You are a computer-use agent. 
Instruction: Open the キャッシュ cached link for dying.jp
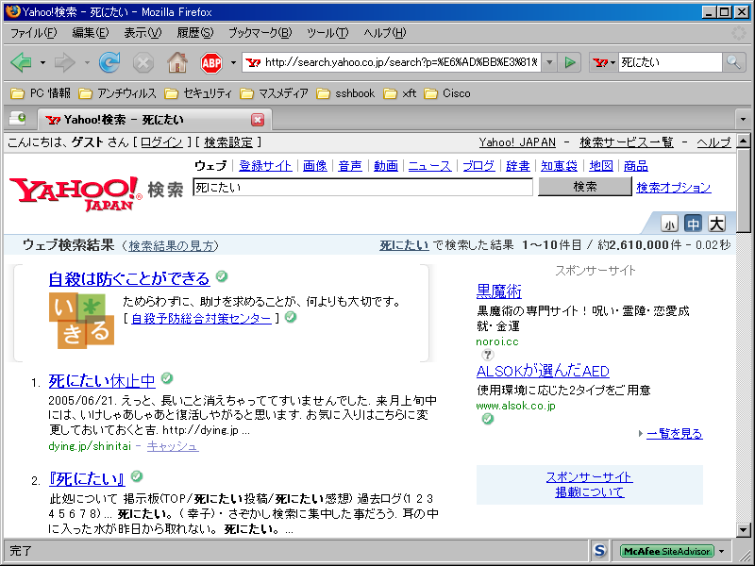pos(173,446)
